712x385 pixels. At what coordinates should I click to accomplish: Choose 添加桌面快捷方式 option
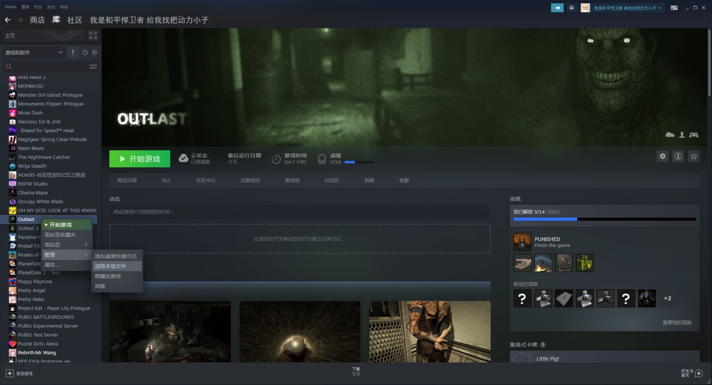click(117, 256)
